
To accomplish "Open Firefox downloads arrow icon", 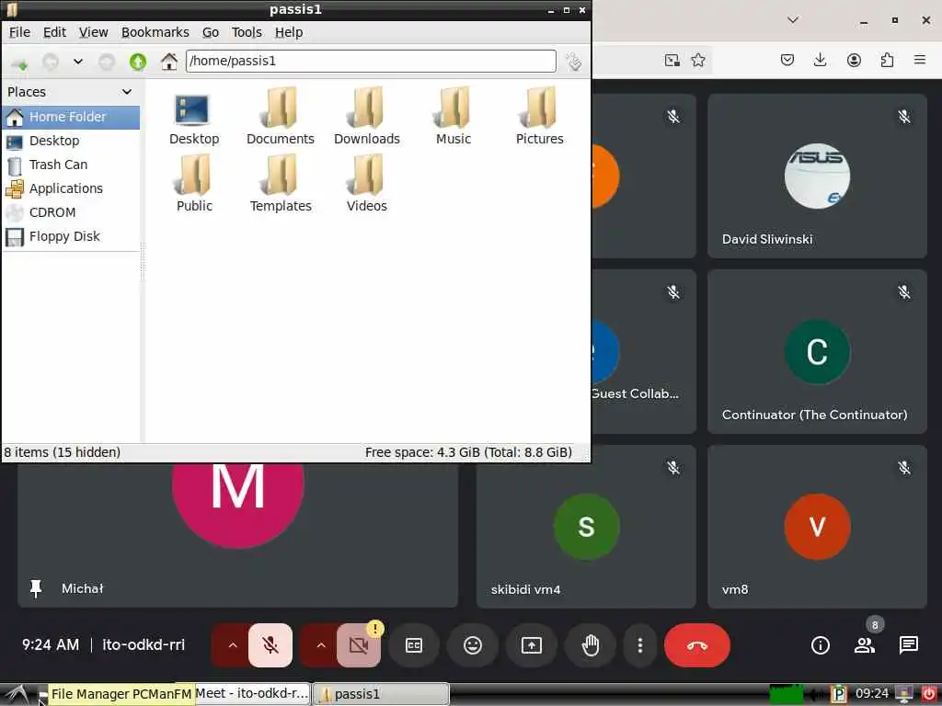I will pos(820,60).
